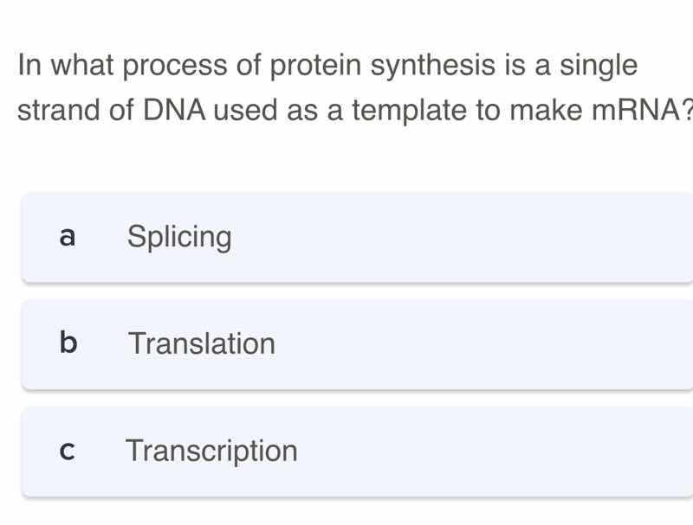Click the letter a beside Splicing
The width and height of the screenshot is (693, 525).
67,237
